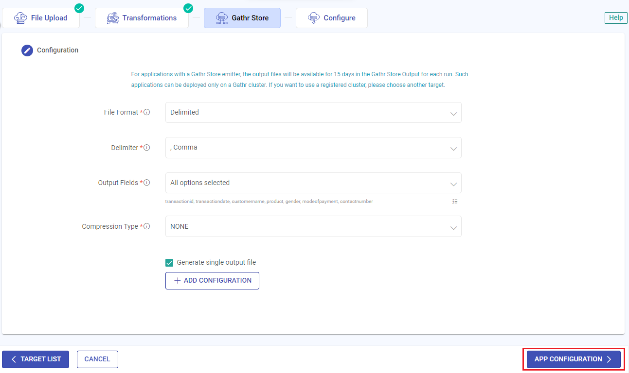
Task: Click the Compression Type info icon
Action: point(147,226)
